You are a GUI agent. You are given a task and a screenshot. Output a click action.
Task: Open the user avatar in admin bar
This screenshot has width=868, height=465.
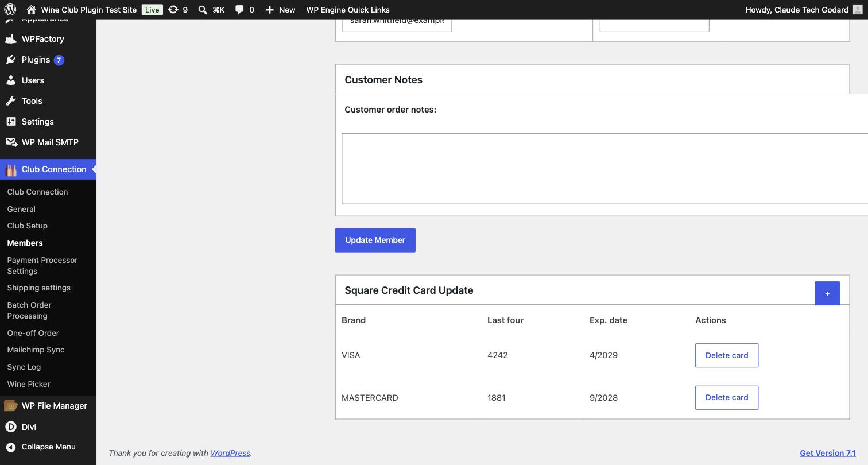point(858,10)
